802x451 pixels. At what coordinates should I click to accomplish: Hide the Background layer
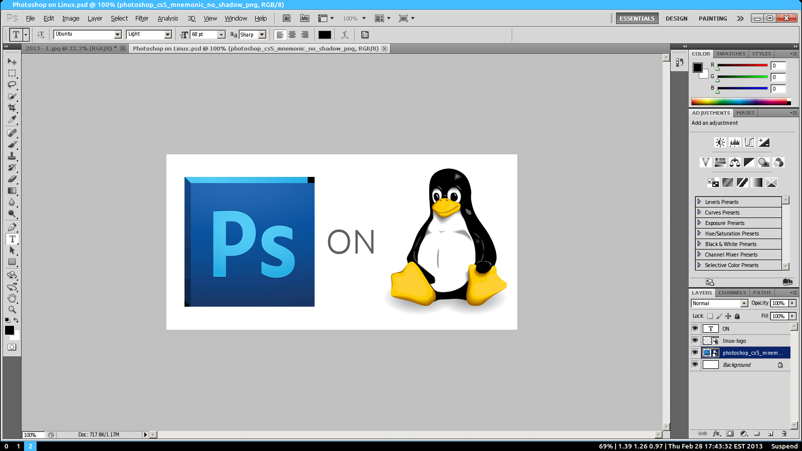(x=695, y=364)
